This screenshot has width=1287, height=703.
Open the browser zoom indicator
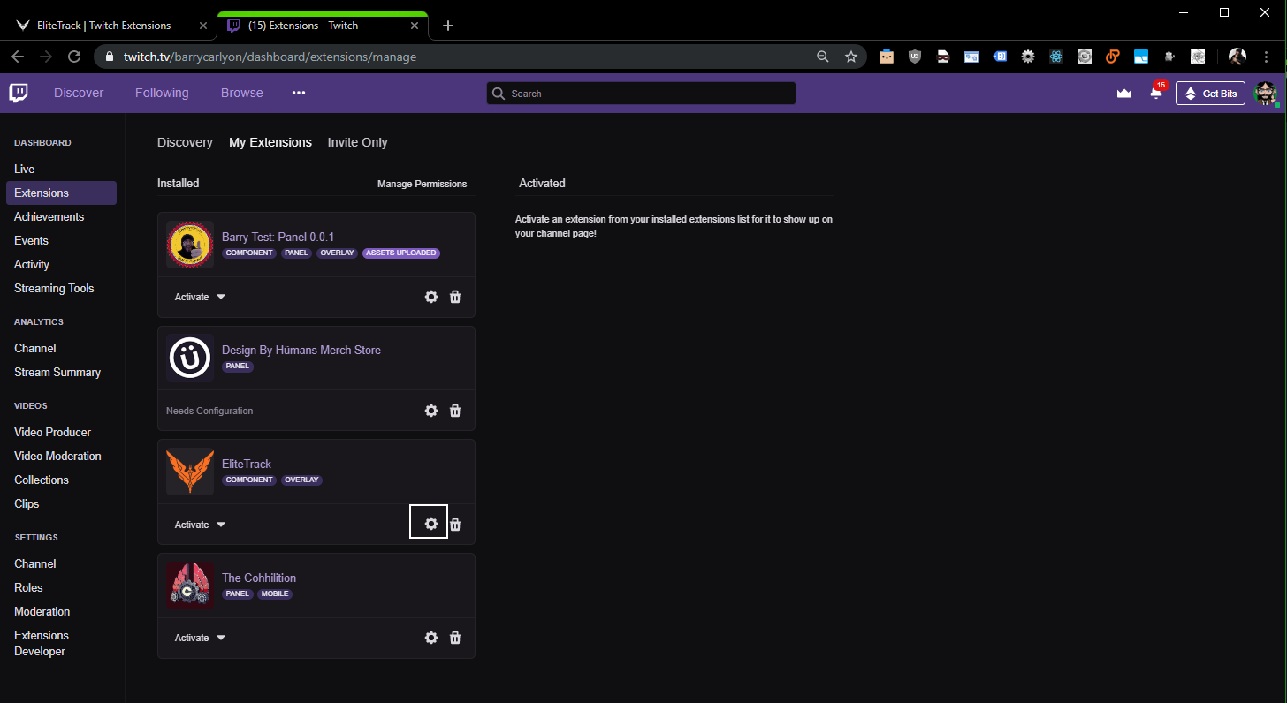823,57
